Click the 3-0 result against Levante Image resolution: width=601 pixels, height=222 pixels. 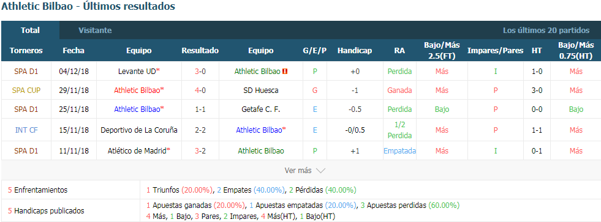tap(200, 72)
